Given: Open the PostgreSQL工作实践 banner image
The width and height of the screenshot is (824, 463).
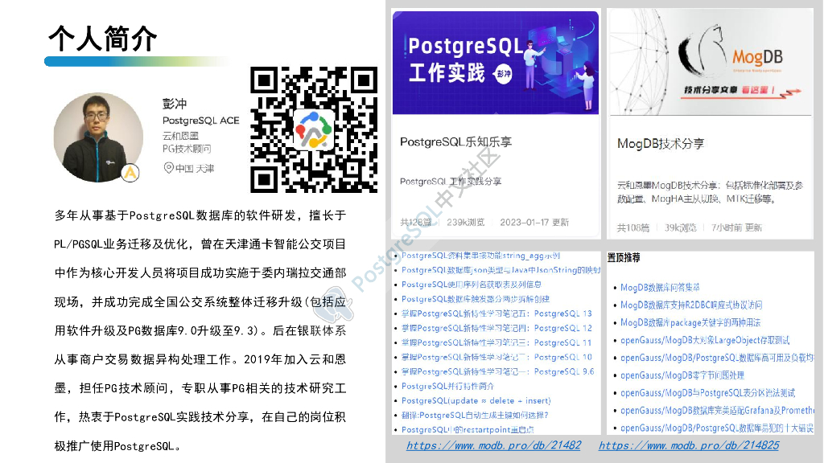Looking at the screenshot, I should click(x=495, y=62).
